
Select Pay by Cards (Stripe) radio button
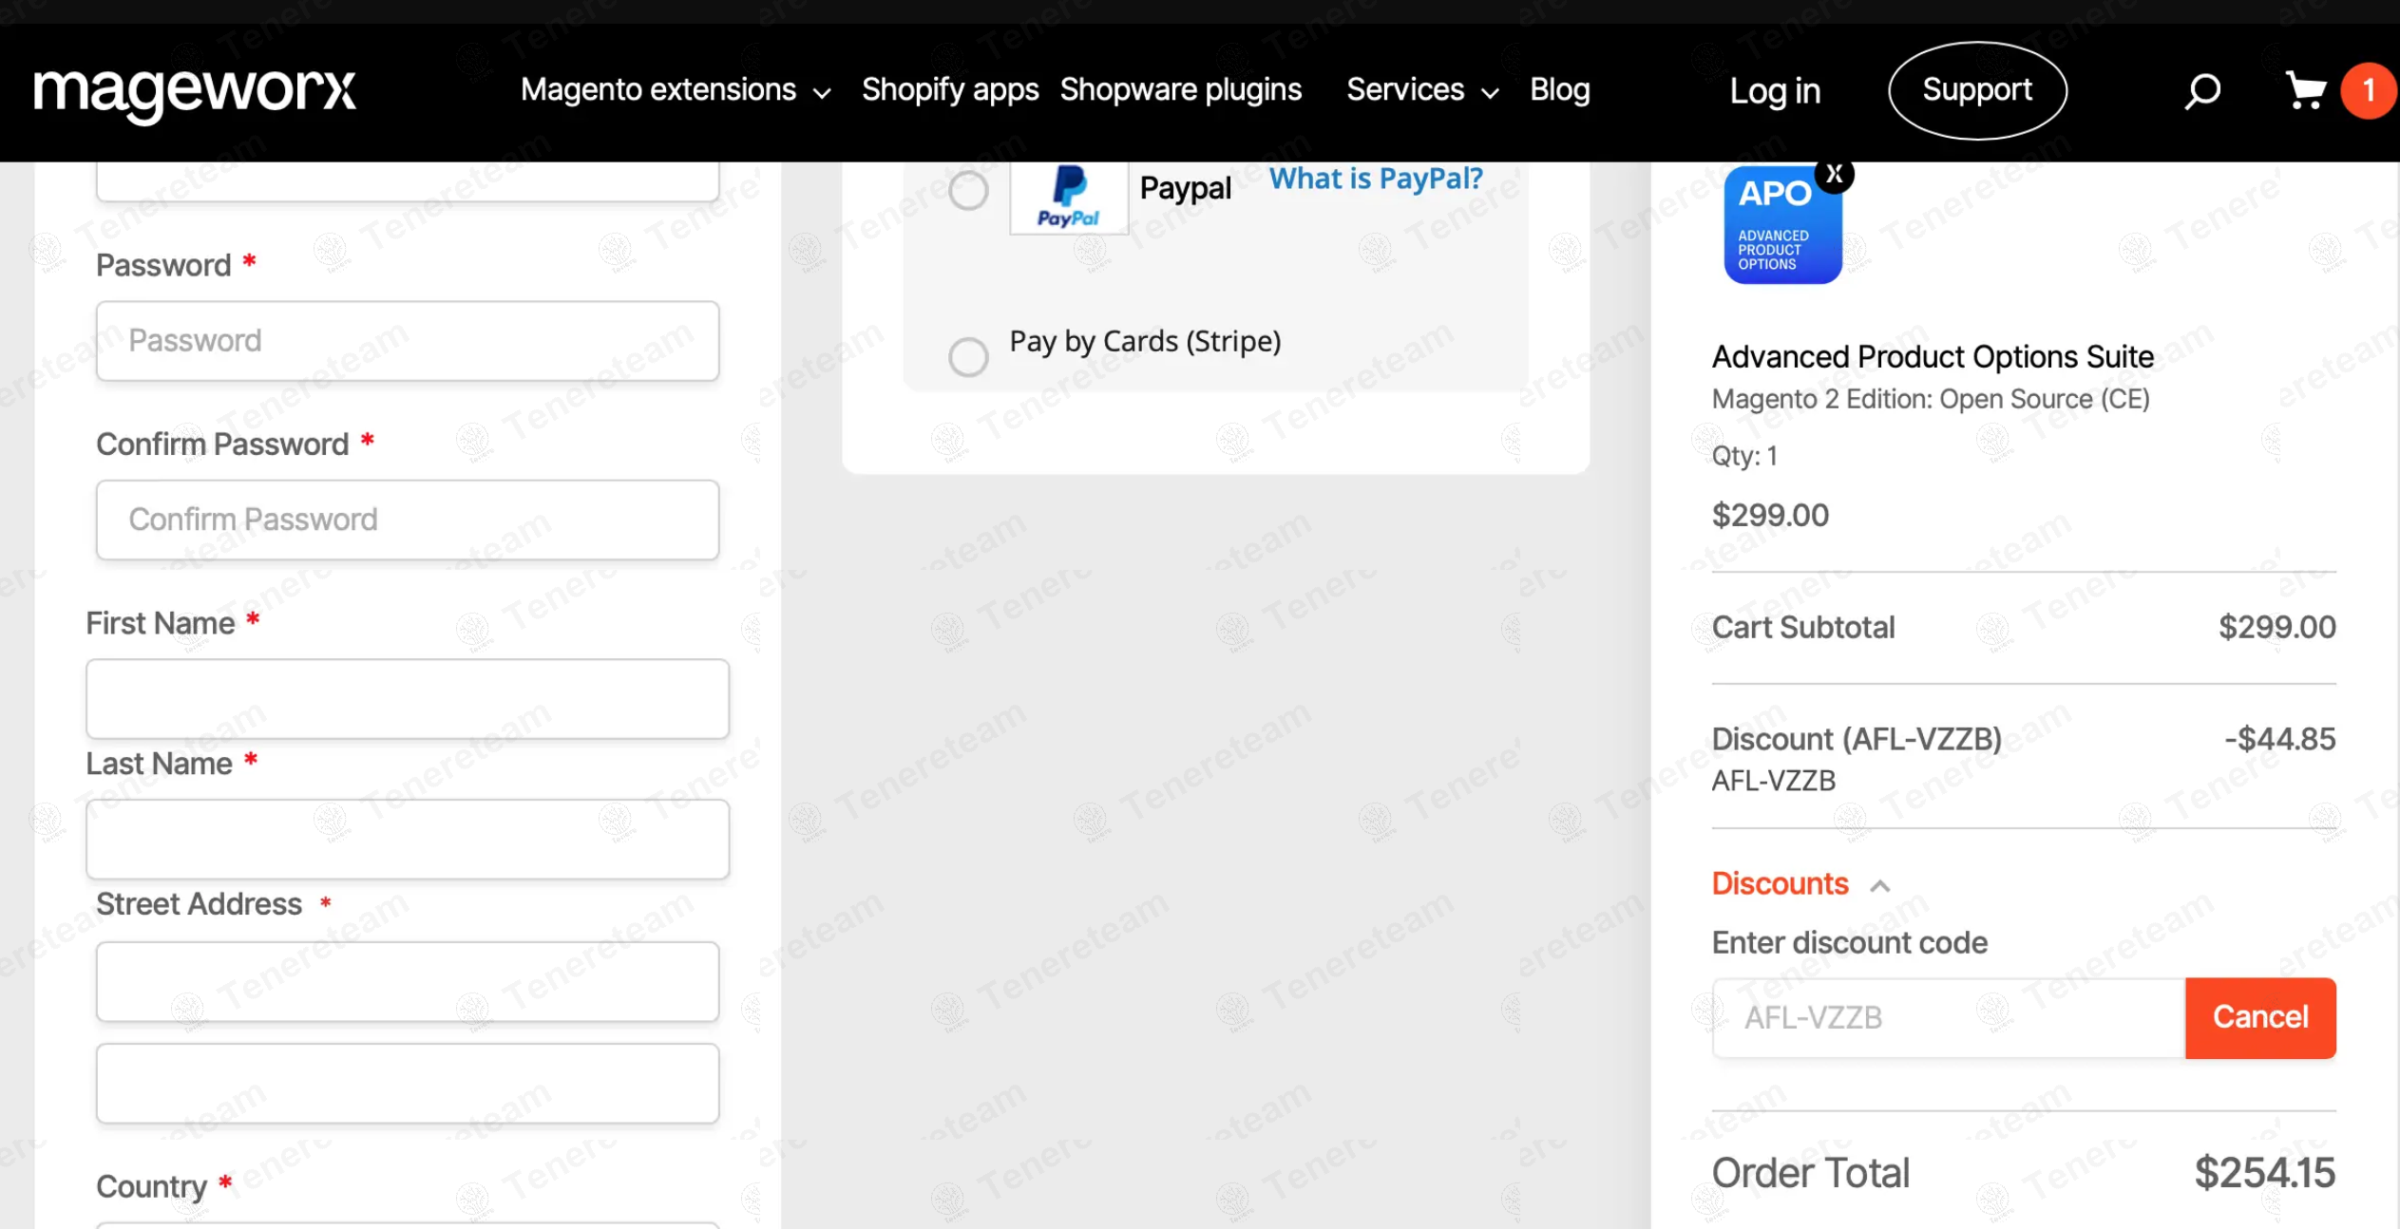click(968, 357)
